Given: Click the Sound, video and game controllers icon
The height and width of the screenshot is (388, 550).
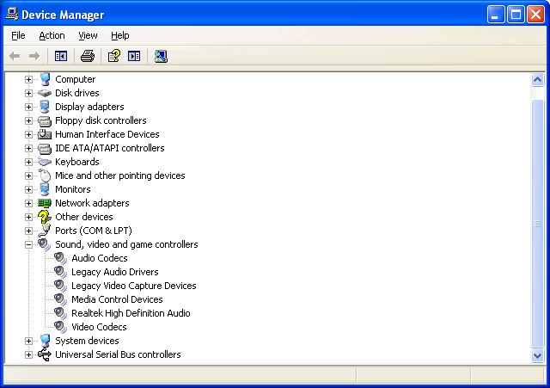Looking at the screenshot, I should 45,244.
